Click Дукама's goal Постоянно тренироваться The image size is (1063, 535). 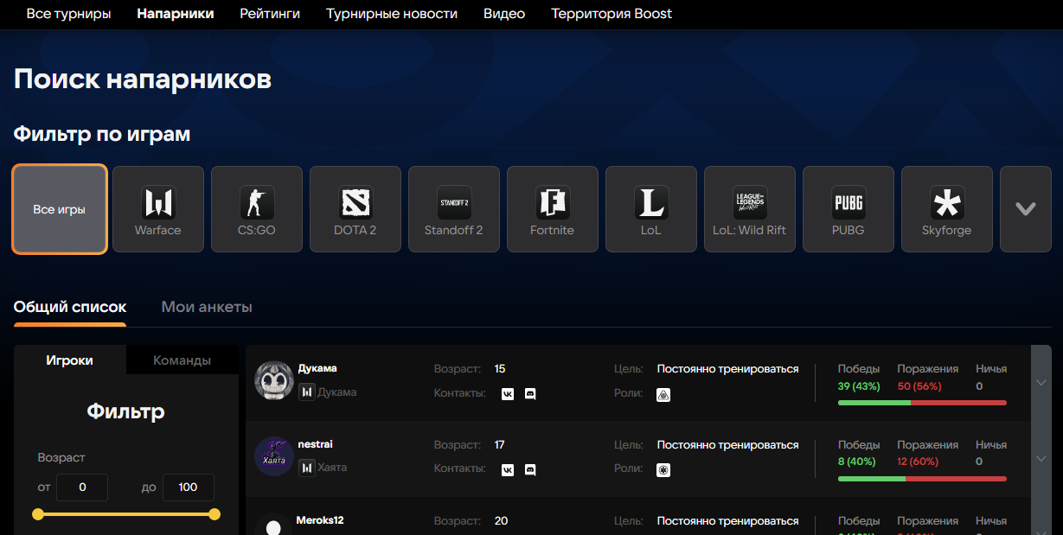(727, 369)
